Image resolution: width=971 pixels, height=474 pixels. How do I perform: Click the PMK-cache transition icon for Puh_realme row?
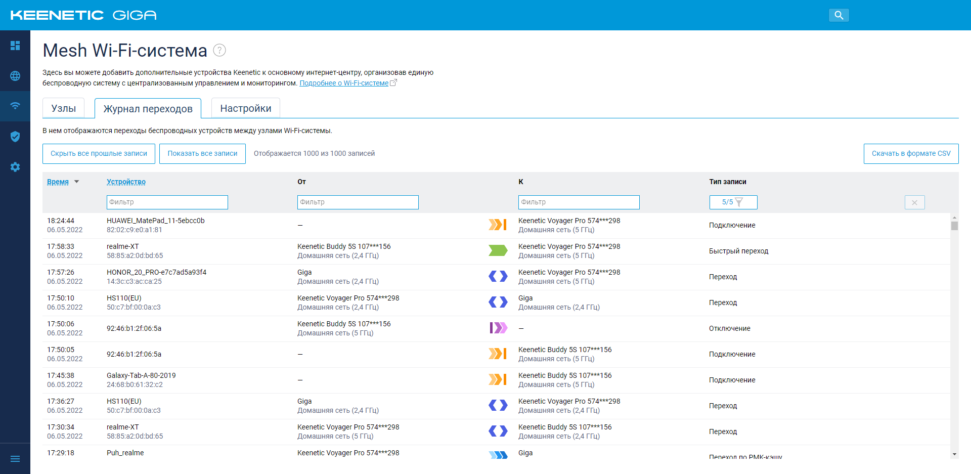[498, 455]
